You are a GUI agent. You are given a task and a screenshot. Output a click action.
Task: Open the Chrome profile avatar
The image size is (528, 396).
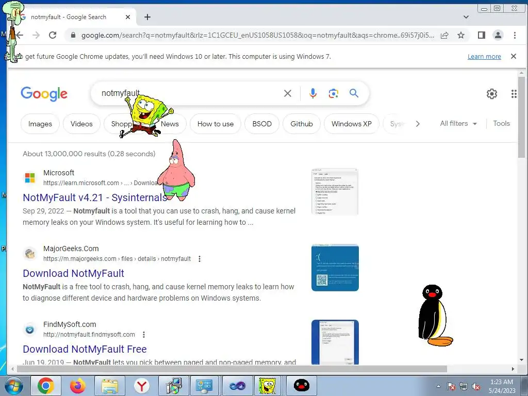[x=498, y=35]
